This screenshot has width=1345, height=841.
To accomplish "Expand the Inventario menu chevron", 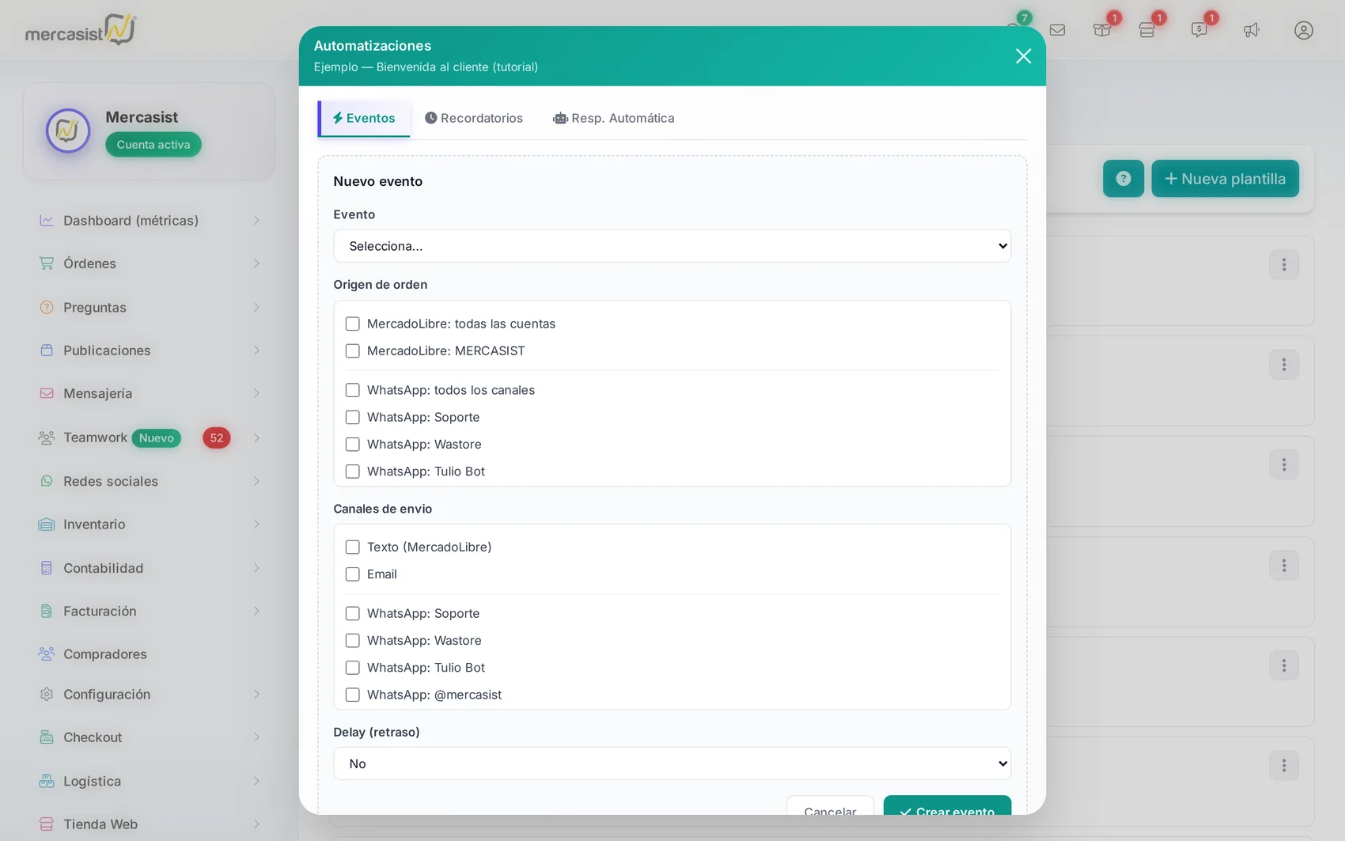I will [256, 525].
